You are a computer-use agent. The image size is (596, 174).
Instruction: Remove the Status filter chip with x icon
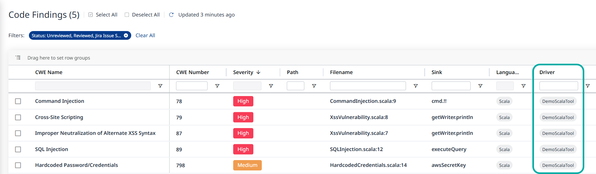point(126,36)
